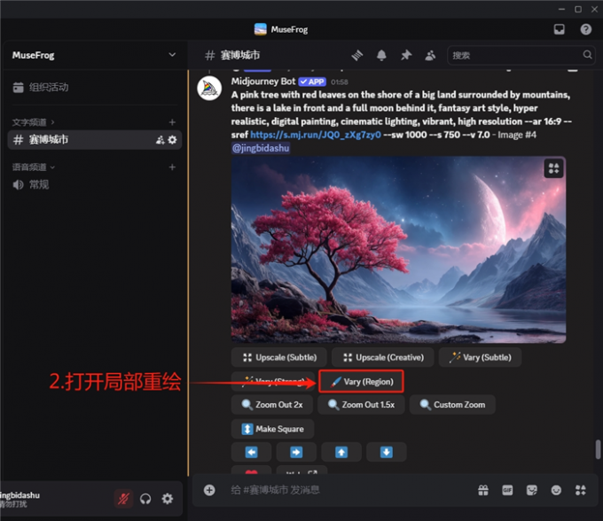This screenshot has width=603, height=521.
Task: Click Upscale (Subtle) button
Action: tap(279, 357)
